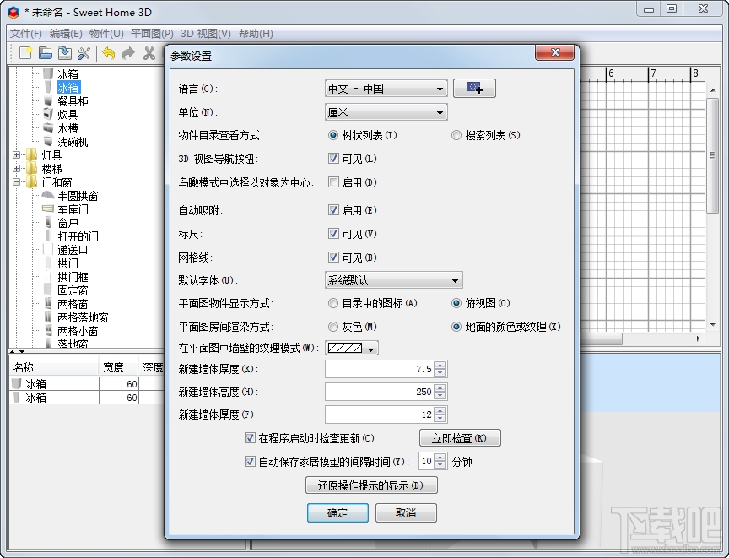This screenshot has height=558, width=729.
Task: Expand the 灯具 folder
Action: 16,154
